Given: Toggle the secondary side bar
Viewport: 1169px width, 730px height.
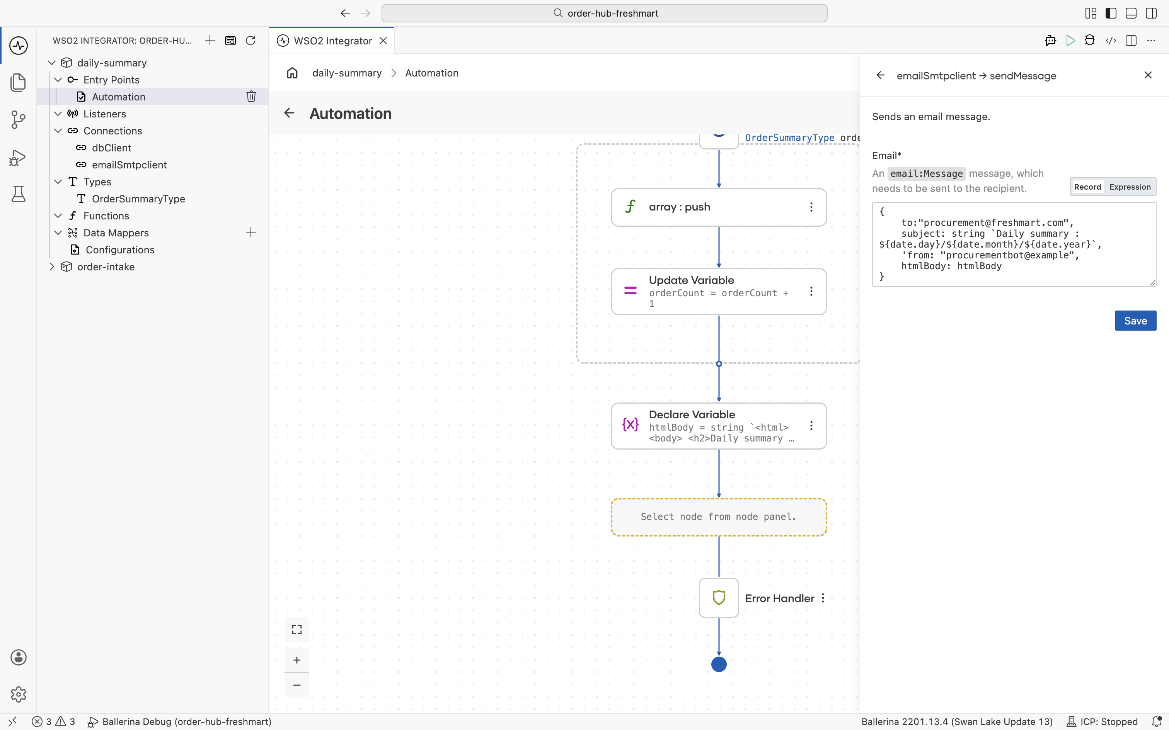Looking at the screenshot, I should 1151,13.
